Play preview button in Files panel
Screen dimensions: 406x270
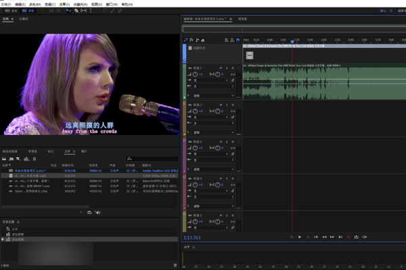(x=81, y=213)
